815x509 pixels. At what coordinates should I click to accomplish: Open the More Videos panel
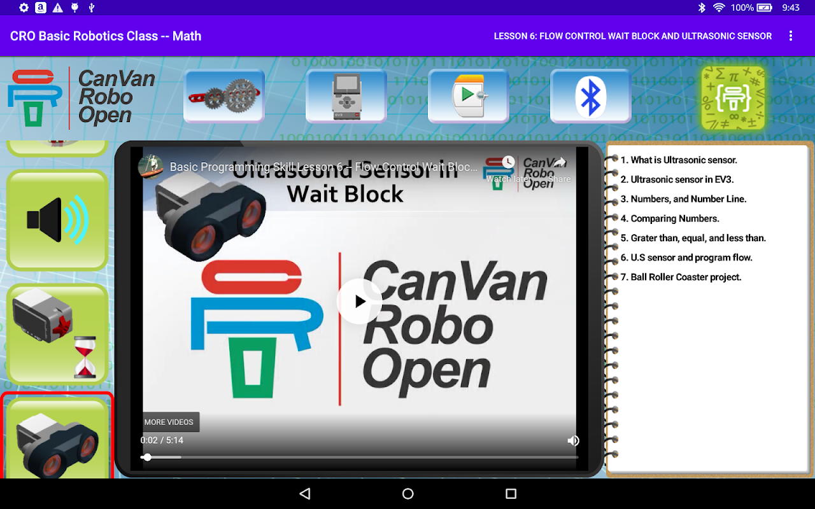pyautogui.click(x=169, y=422)
